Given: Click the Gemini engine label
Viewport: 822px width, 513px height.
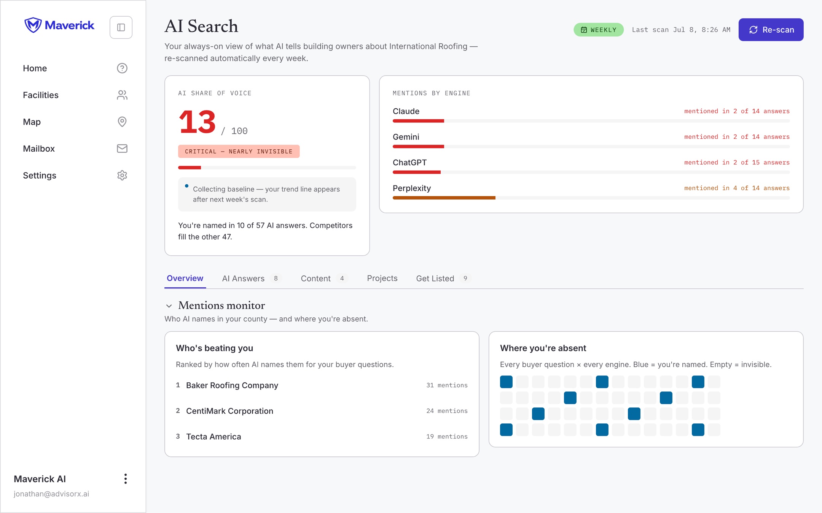Looking at the screenshot, I should tap(406, 137).
